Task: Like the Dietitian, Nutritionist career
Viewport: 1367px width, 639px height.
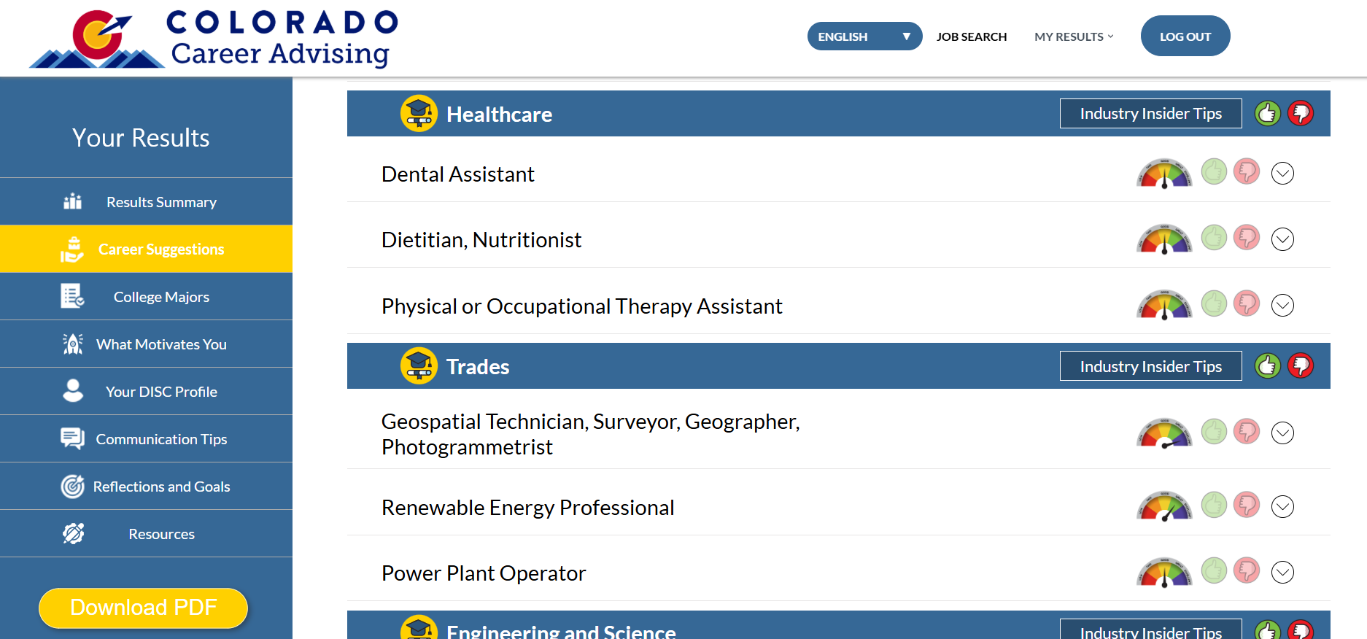Action: (1214, 238)
